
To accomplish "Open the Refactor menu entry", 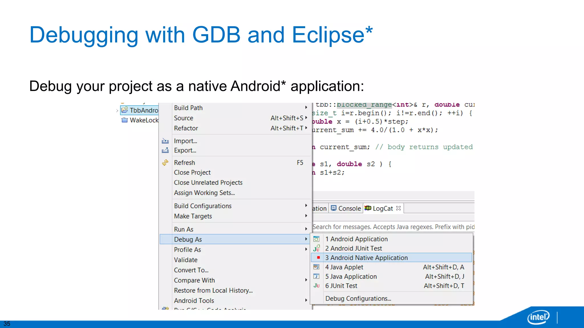I will point(236,128).
